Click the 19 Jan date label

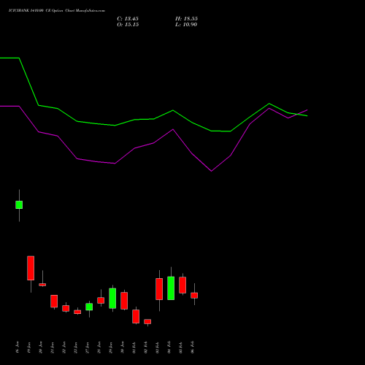(29, 347)
